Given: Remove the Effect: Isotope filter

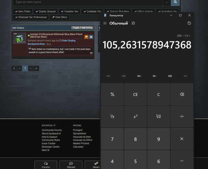Looking at the screenshot, I should [x=144, y=11].
